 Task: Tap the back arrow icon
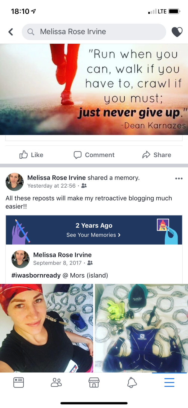pos(11,32)
